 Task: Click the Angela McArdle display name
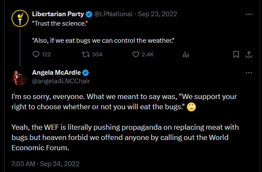click(x=56, y=73)
